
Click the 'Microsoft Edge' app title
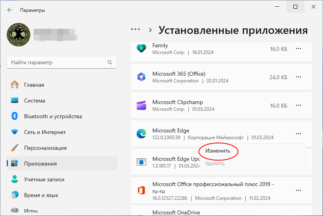coord(171,130)
